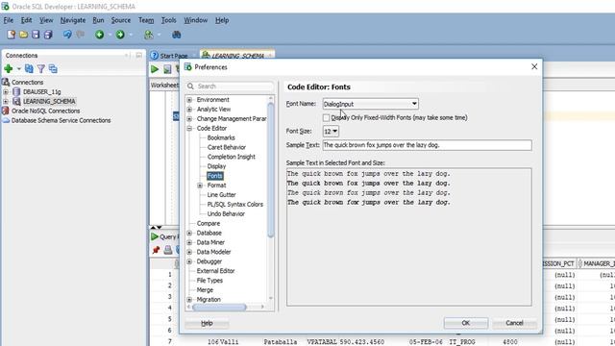This screenshot has width=615, height=346.
Task: Expand LEARNING_SCHEMA connection node
Action: pyautogui.click(x=6, y=101)
